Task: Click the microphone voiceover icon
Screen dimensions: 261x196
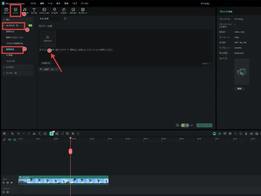Action: click(x=246, y=134)
